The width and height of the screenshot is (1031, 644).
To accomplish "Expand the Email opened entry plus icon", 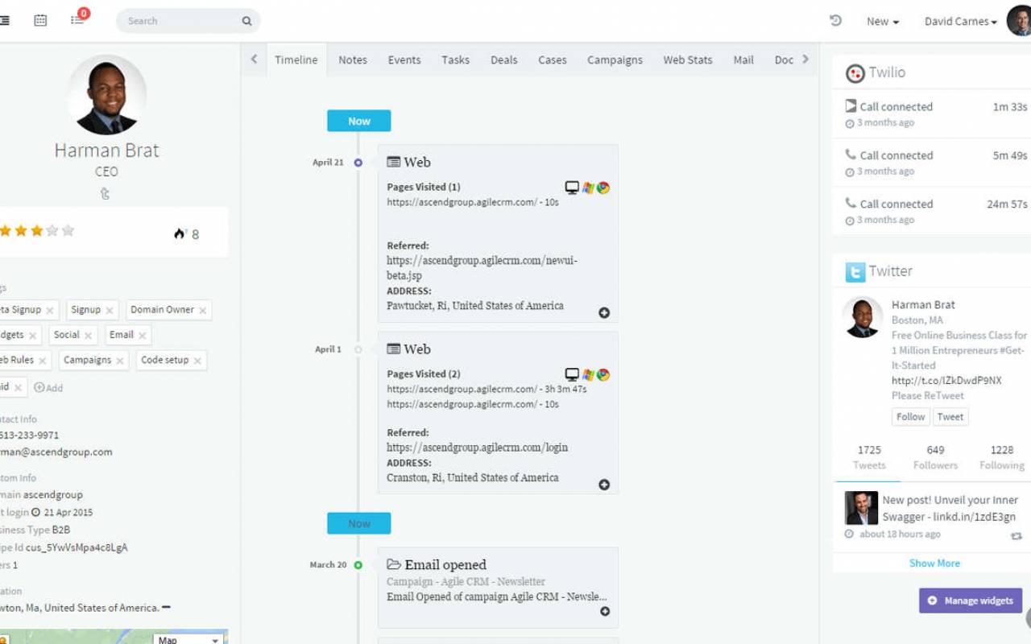I will coord(605,611).
